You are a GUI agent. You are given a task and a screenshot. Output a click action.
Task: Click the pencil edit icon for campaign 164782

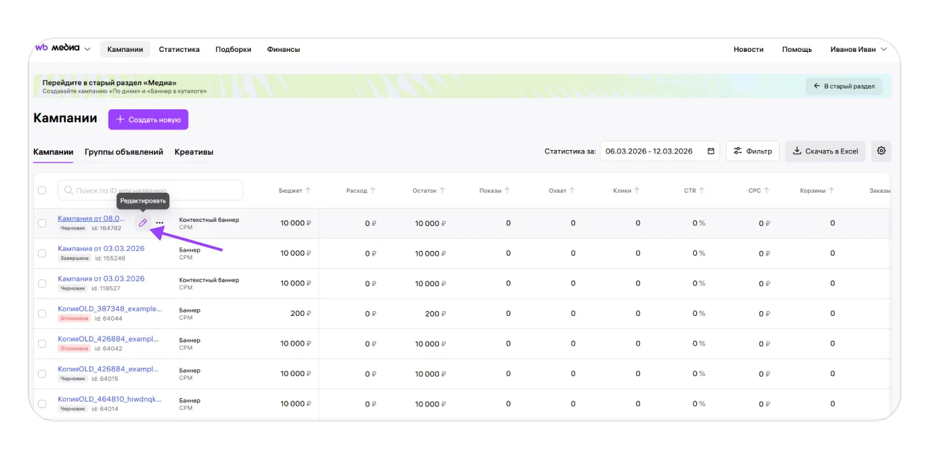tap(143, 223)
